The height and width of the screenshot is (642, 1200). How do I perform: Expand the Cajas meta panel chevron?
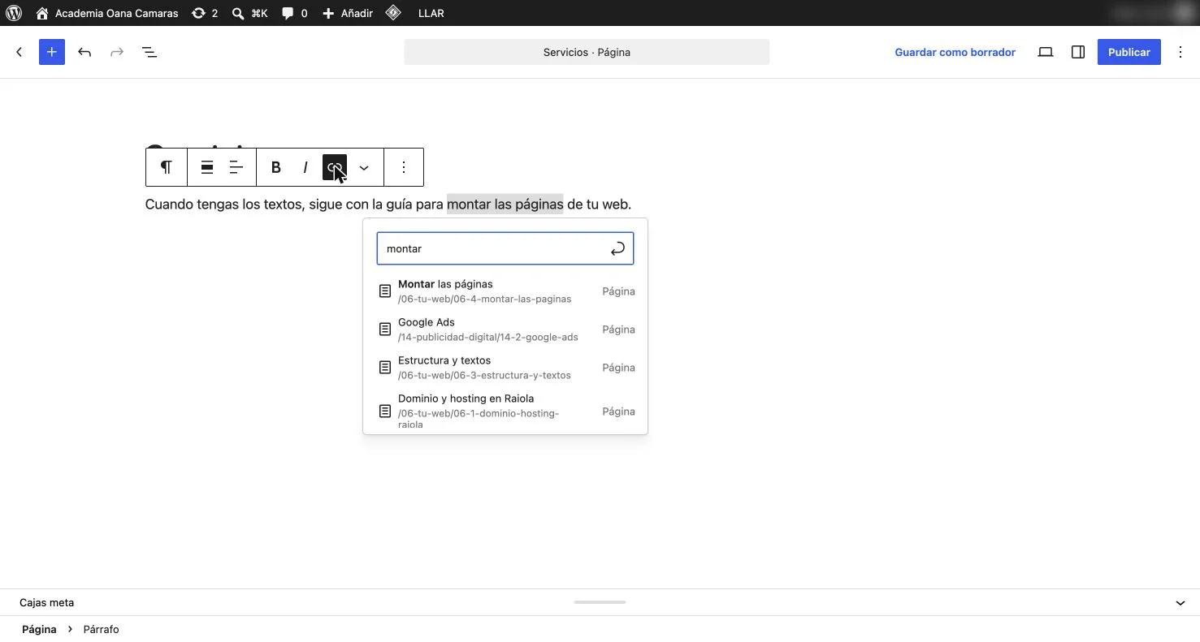pyautogui.click(x=1181, y=603)
